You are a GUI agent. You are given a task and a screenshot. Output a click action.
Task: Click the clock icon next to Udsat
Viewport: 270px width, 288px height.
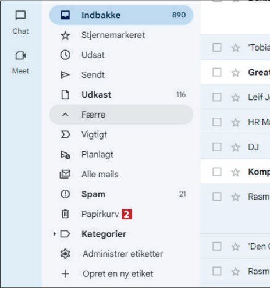click(65, 55)
